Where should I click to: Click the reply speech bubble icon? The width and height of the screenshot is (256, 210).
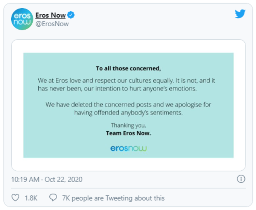pyautogui.click(x=53, y=198)
